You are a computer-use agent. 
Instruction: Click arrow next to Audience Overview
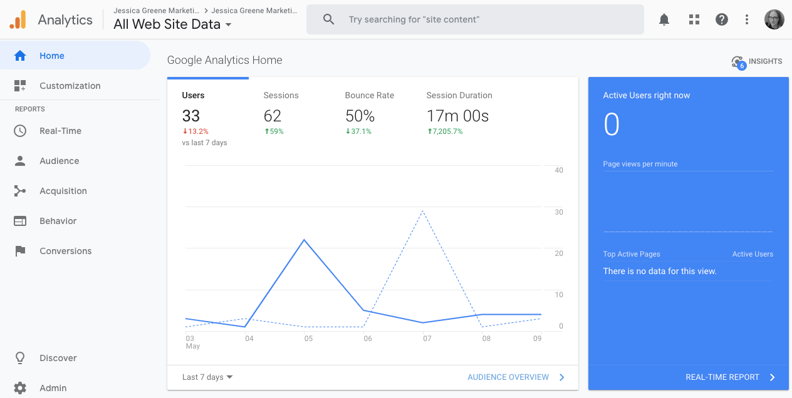tap(561, 377)
